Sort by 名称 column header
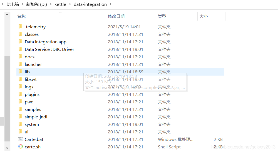 pyautogui.click(x=21, y=16)
